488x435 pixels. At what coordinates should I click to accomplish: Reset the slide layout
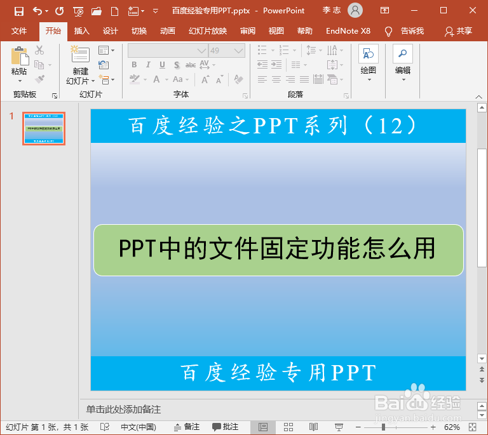[x=104, y=65]
